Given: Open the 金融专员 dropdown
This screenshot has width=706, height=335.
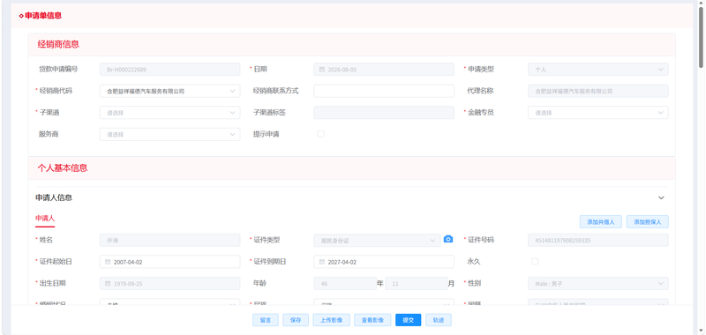Looking at the screenshot, I should click(598, 113).
